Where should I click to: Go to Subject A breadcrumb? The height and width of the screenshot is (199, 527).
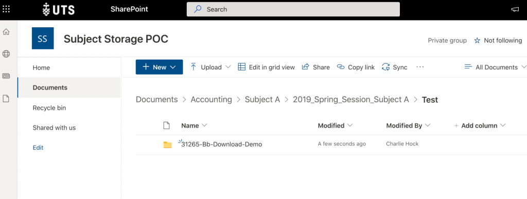[x=262, y=99]
